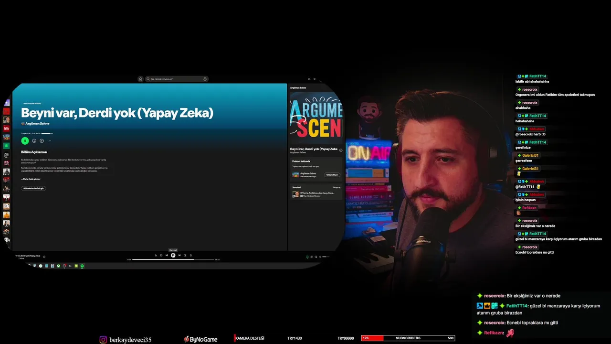Image resolution: width=611 pixels, height=344 pixels.
Task: Go to Spotify Home via house icon
Action: 140,79
